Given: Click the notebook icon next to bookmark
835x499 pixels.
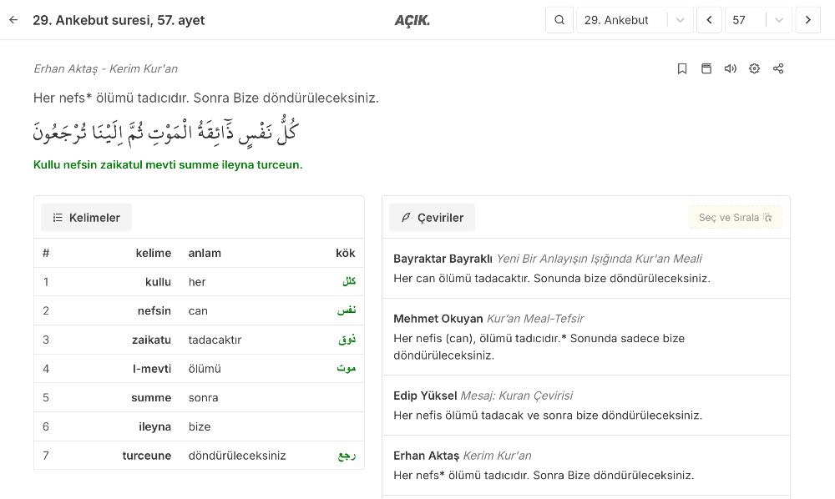Looking at the screenshot, I should tap(706, 68).
